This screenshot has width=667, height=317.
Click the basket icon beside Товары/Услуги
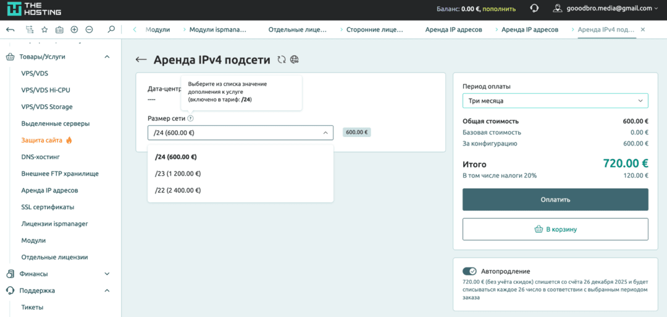pos(10,57)
